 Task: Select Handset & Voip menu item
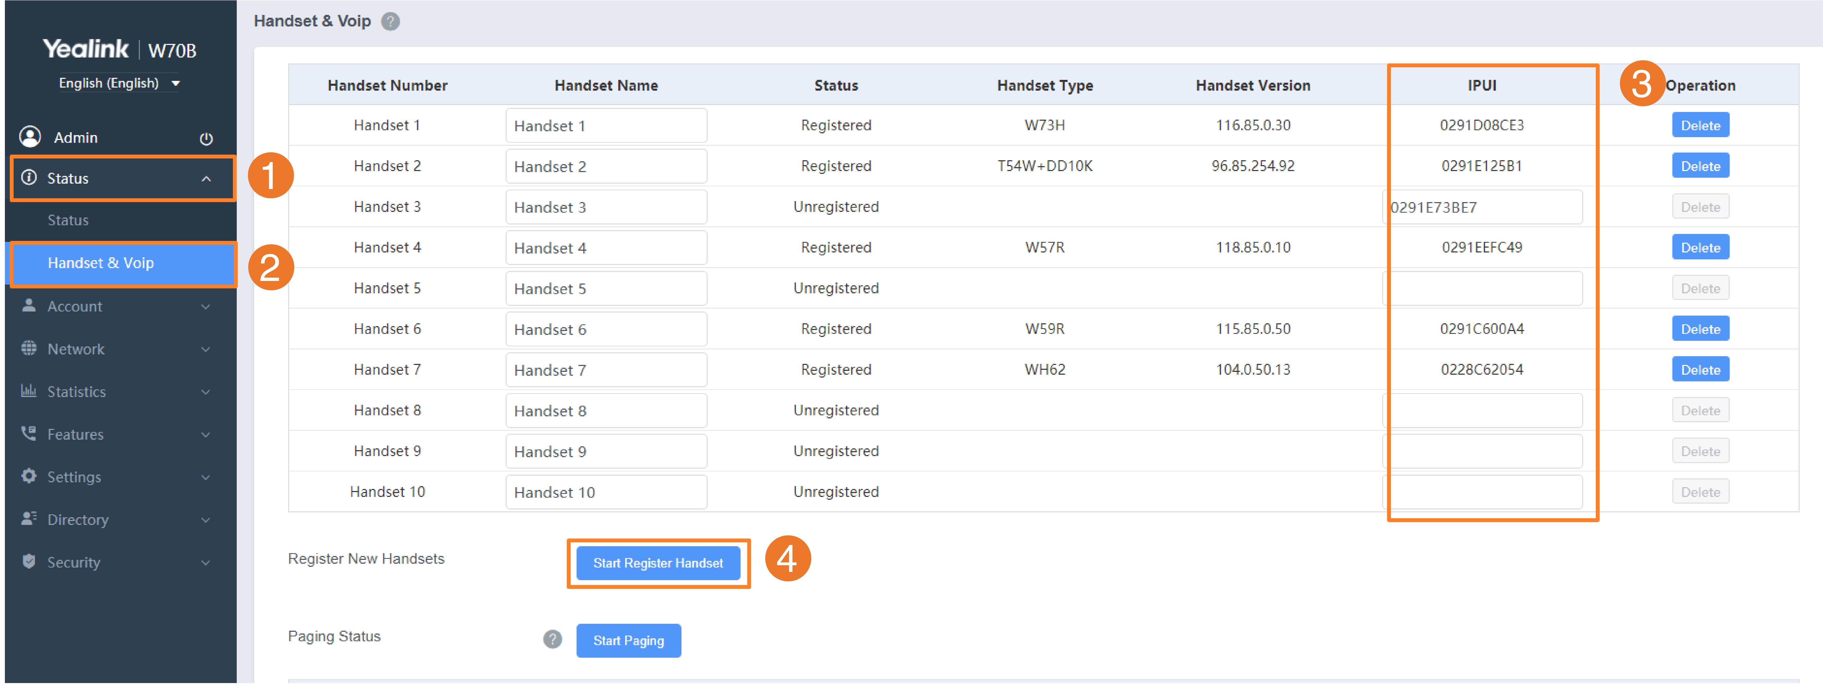coord(101,263)
